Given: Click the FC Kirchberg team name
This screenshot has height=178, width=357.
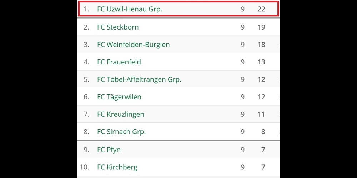Looking at the screenshot, I should (117, 167).
